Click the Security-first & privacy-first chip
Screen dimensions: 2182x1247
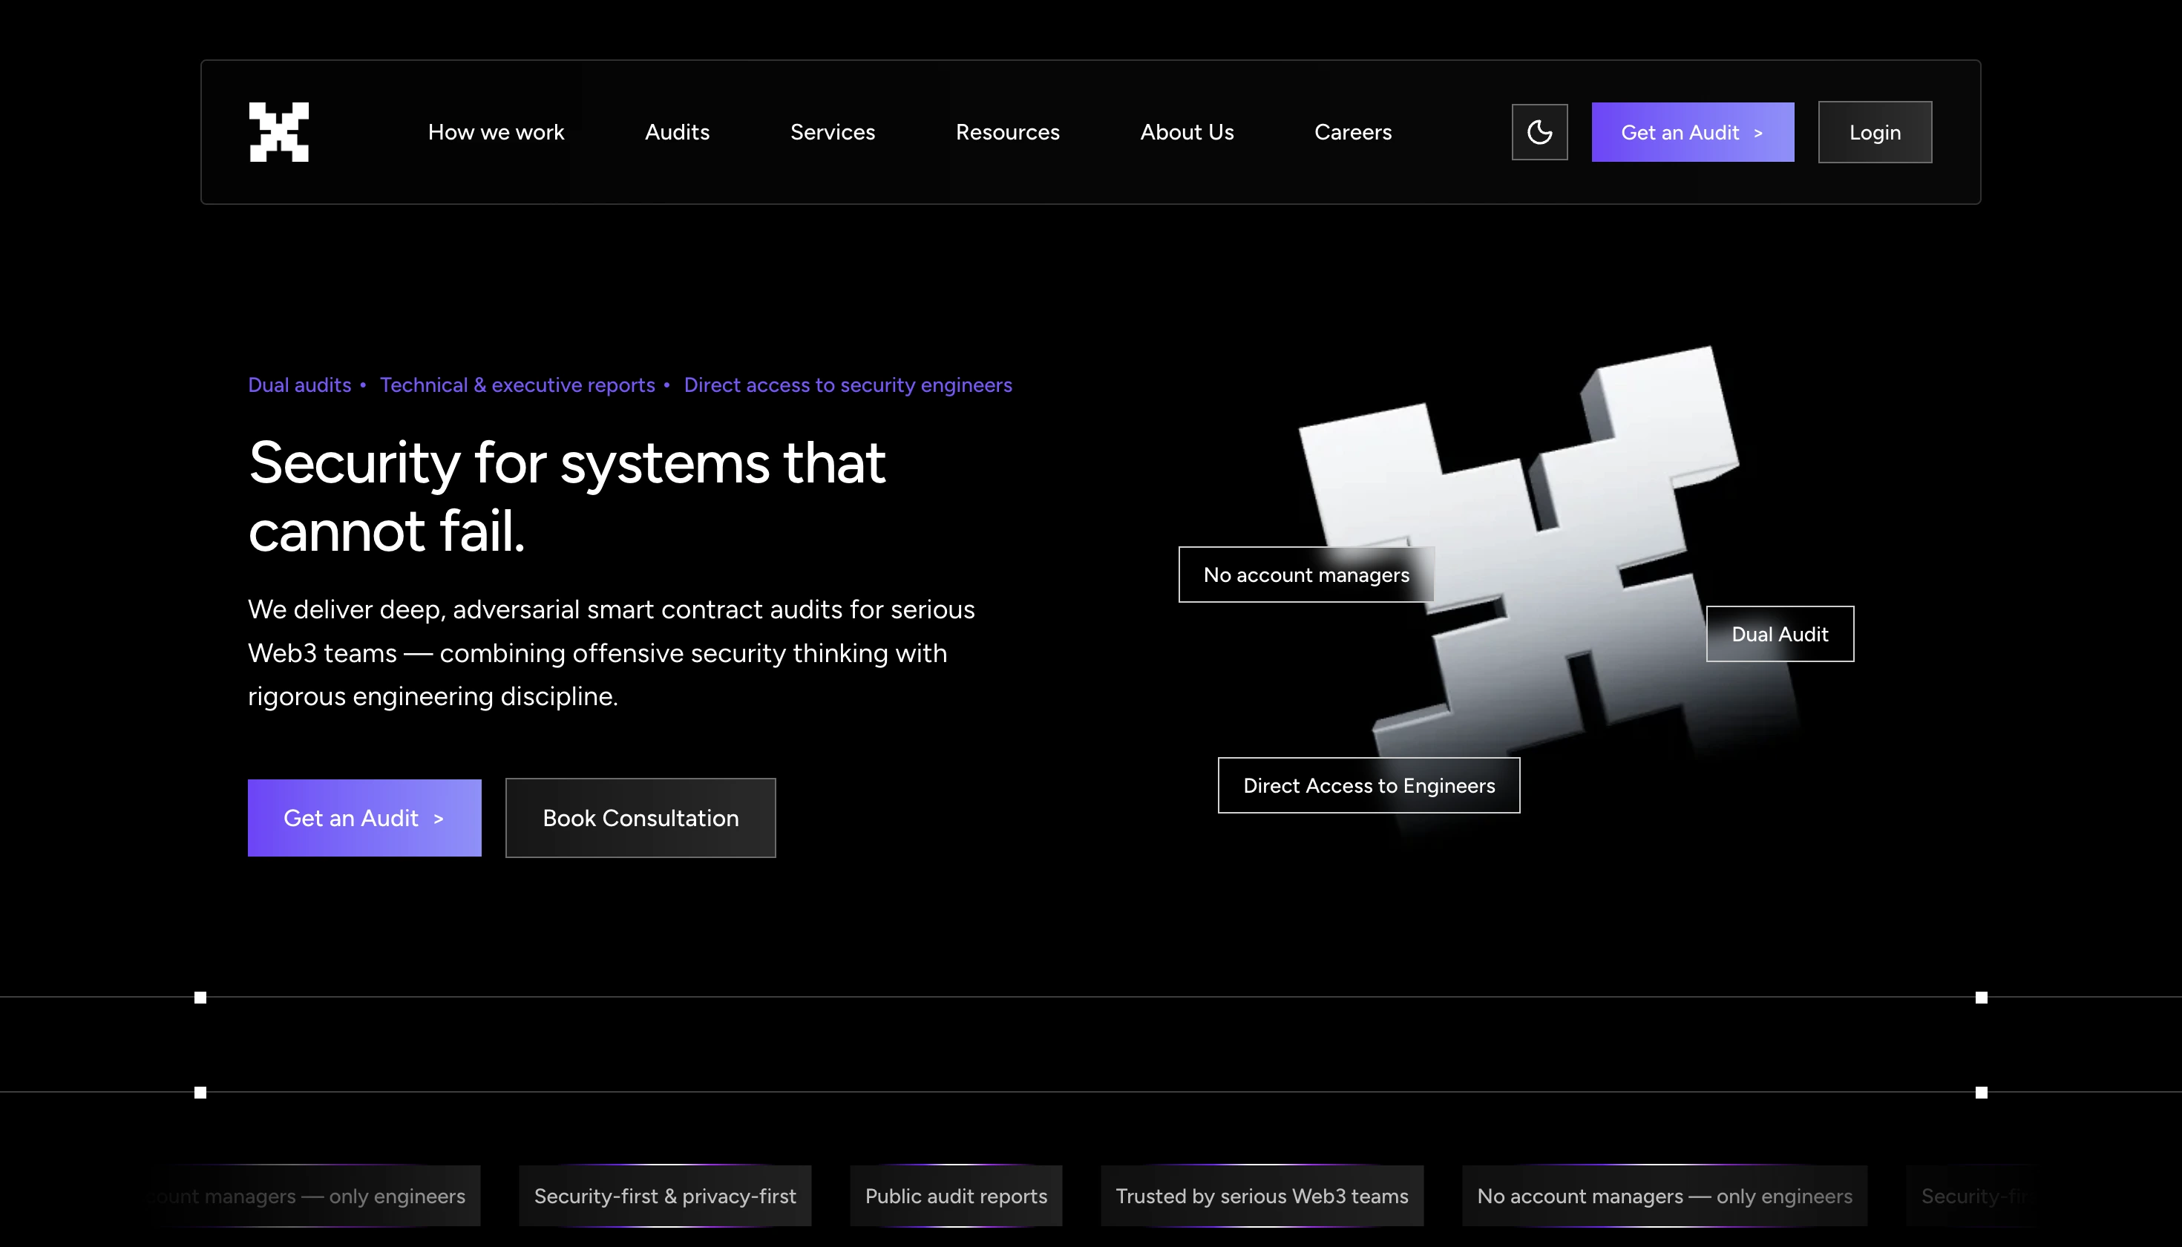[x=664, y=1196]
